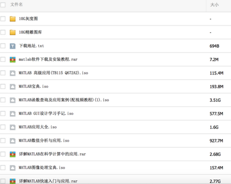Tick the checkbox for MATLAB数值分析与应用.iso
The width and height of the screenshot is (231, 184).
coord(3,140)
